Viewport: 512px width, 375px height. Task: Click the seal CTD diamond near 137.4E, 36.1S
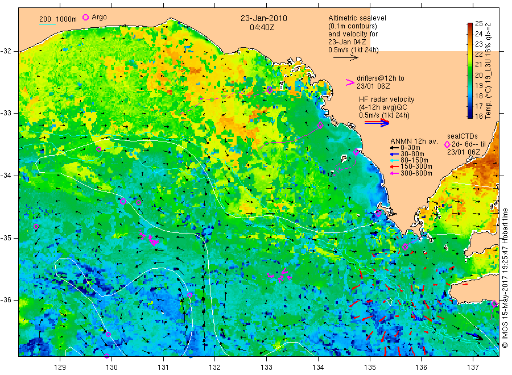point(494,304)
